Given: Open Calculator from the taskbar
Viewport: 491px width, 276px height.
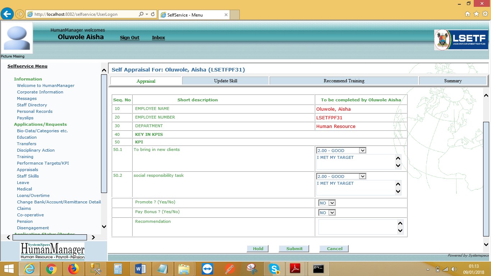Looking at the screenshot, I should point(118,269).
